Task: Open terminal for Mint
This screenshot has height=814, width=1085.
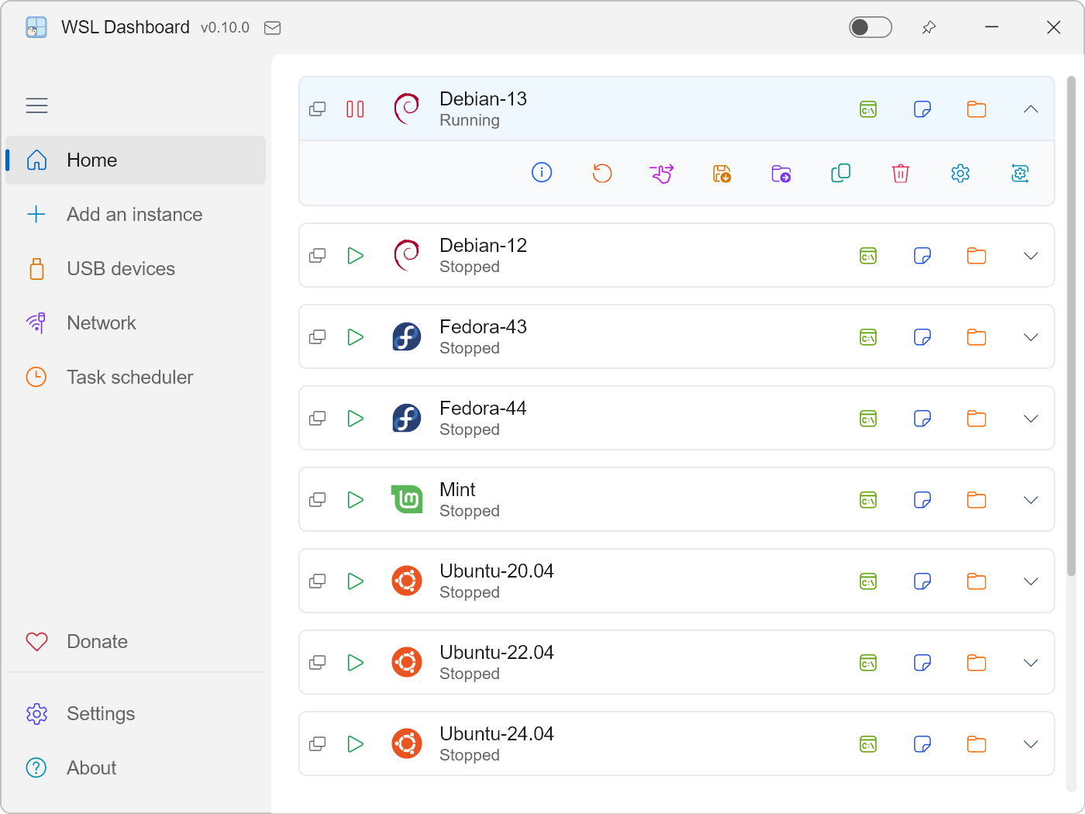Action: click(868, 500)
